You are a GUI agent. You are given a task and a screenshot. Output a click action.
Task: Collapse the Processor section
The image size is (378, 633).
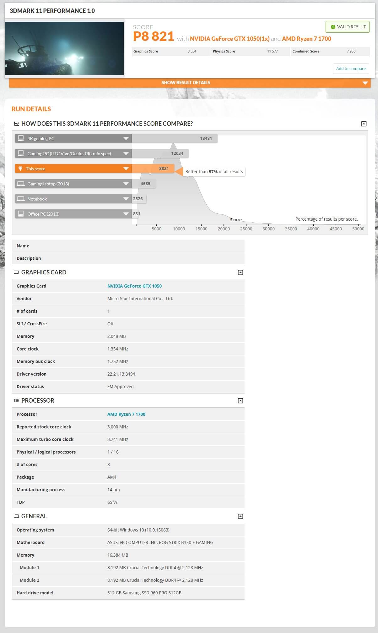point(240,401)
